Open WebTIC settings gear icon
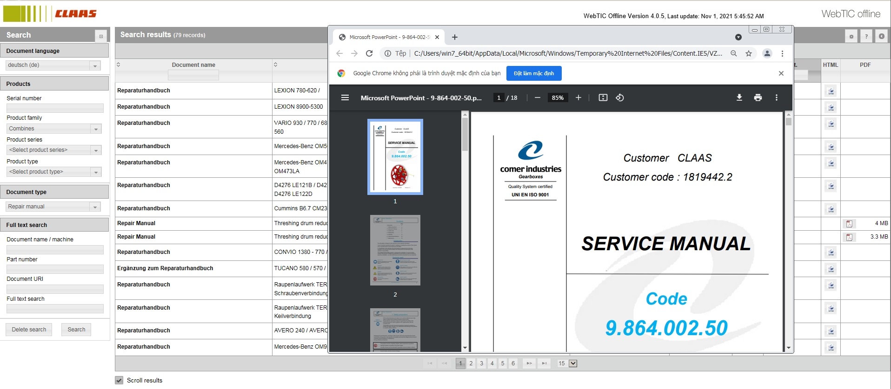The image size is (891, 389). [851, 36]
